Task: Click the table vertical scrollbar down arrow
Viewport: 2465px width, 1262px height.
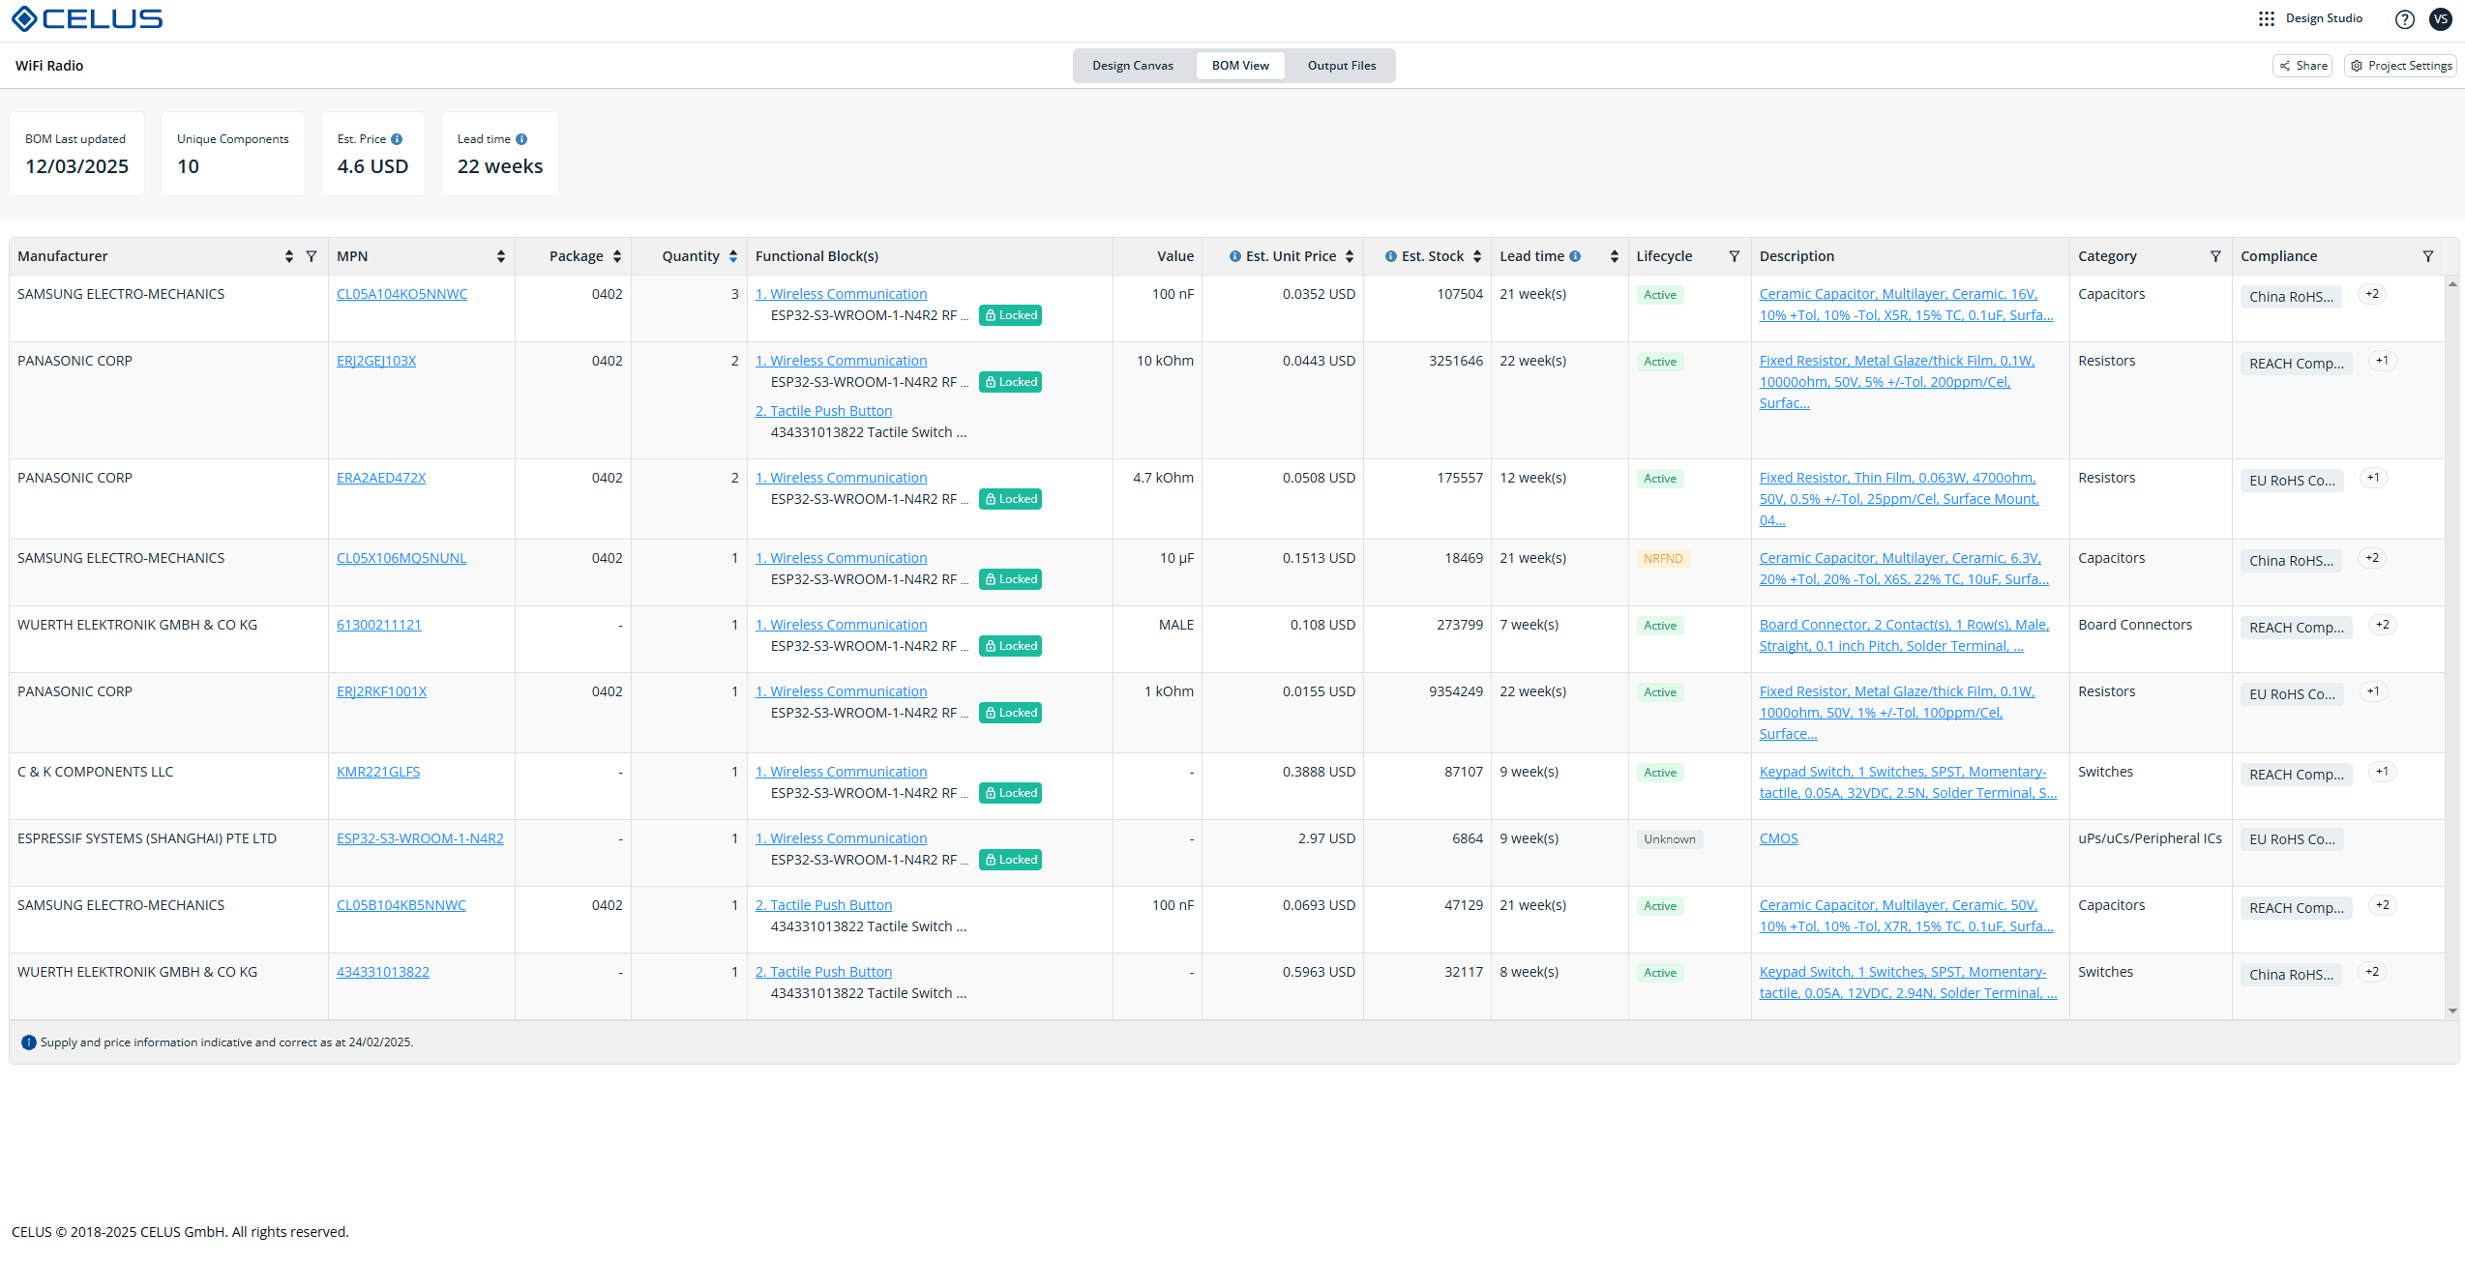Action: click(x=2452, y=1012)
